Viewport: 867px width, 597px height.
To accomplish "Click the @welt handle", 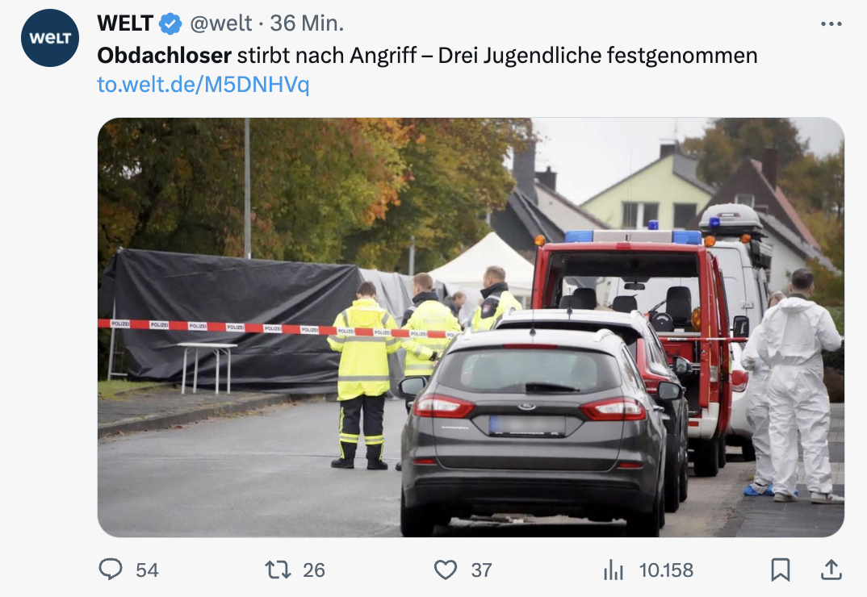I will (x=221, y=23).
